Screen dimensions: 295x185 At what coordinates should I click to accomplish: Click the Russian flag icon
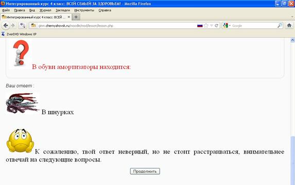click(200, 26)
